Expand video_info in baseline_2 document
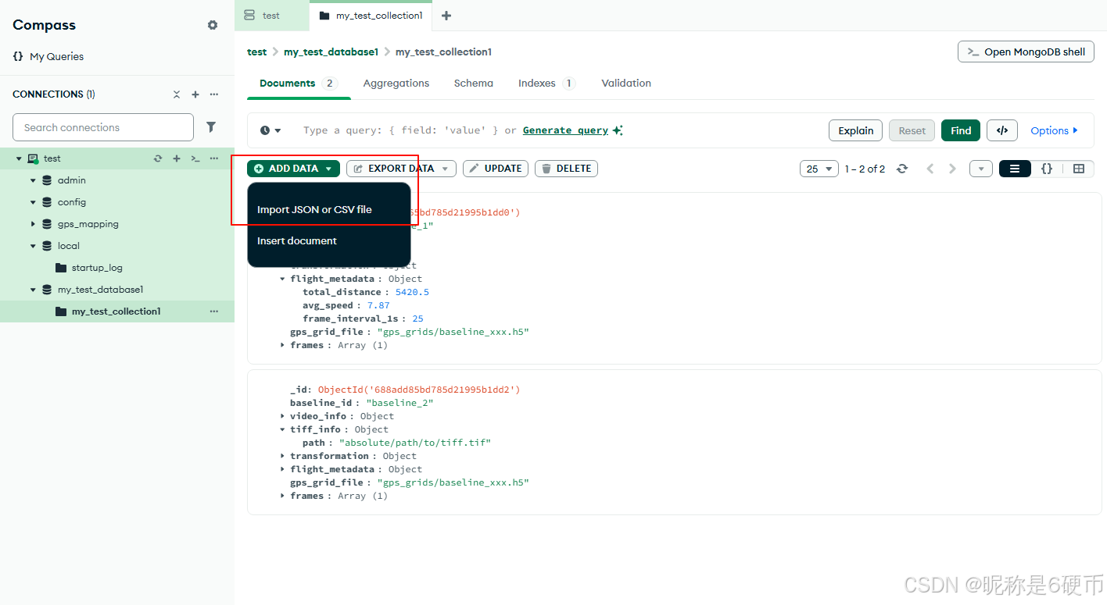 [x=283, y=416]
